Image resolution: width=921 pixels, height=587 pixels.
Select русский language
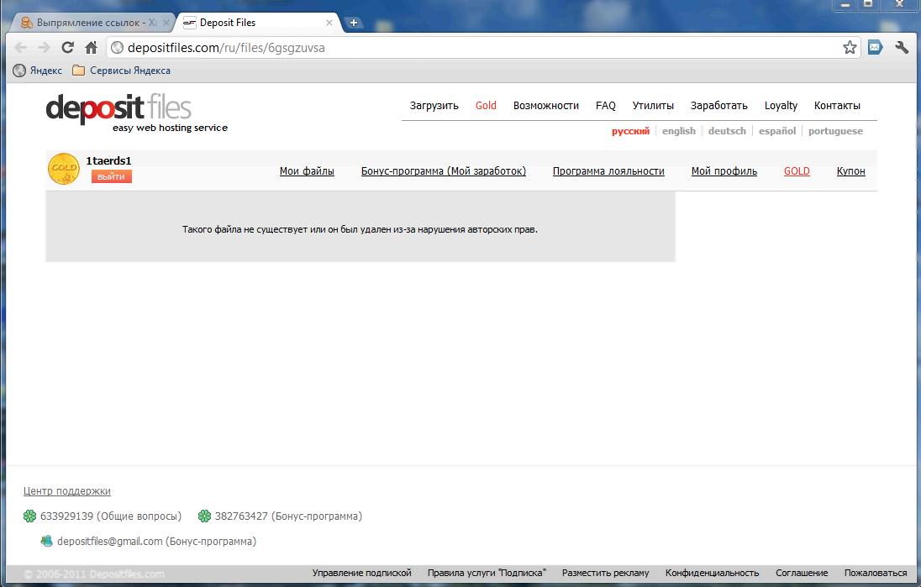click(x=630, y=131)
